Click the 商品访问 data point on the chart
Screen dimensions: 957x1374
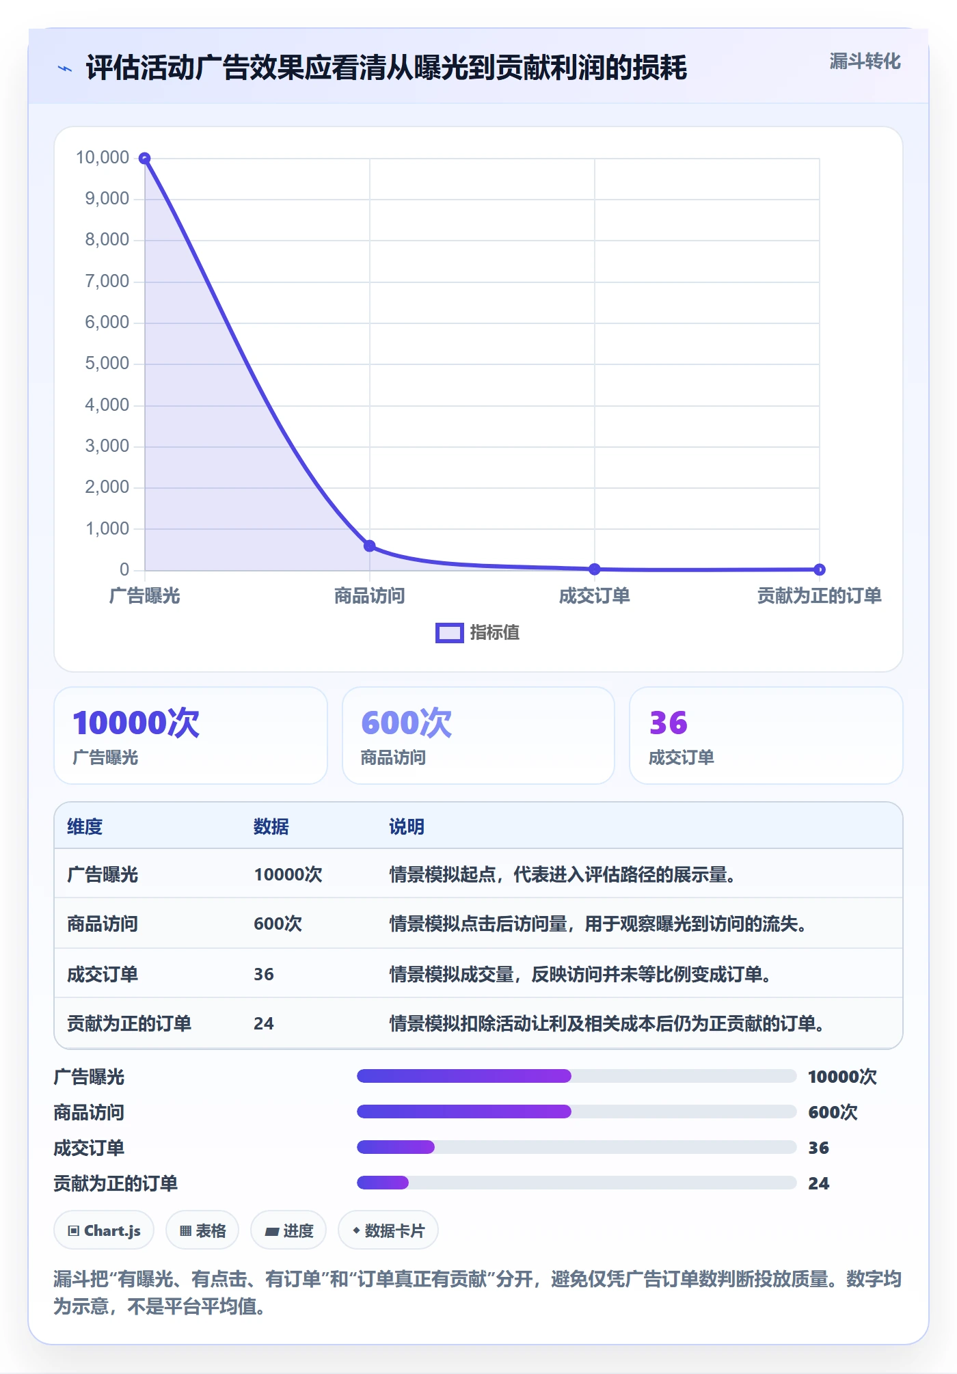[369, 545]
